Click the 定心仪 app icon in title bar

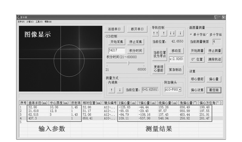18,18
